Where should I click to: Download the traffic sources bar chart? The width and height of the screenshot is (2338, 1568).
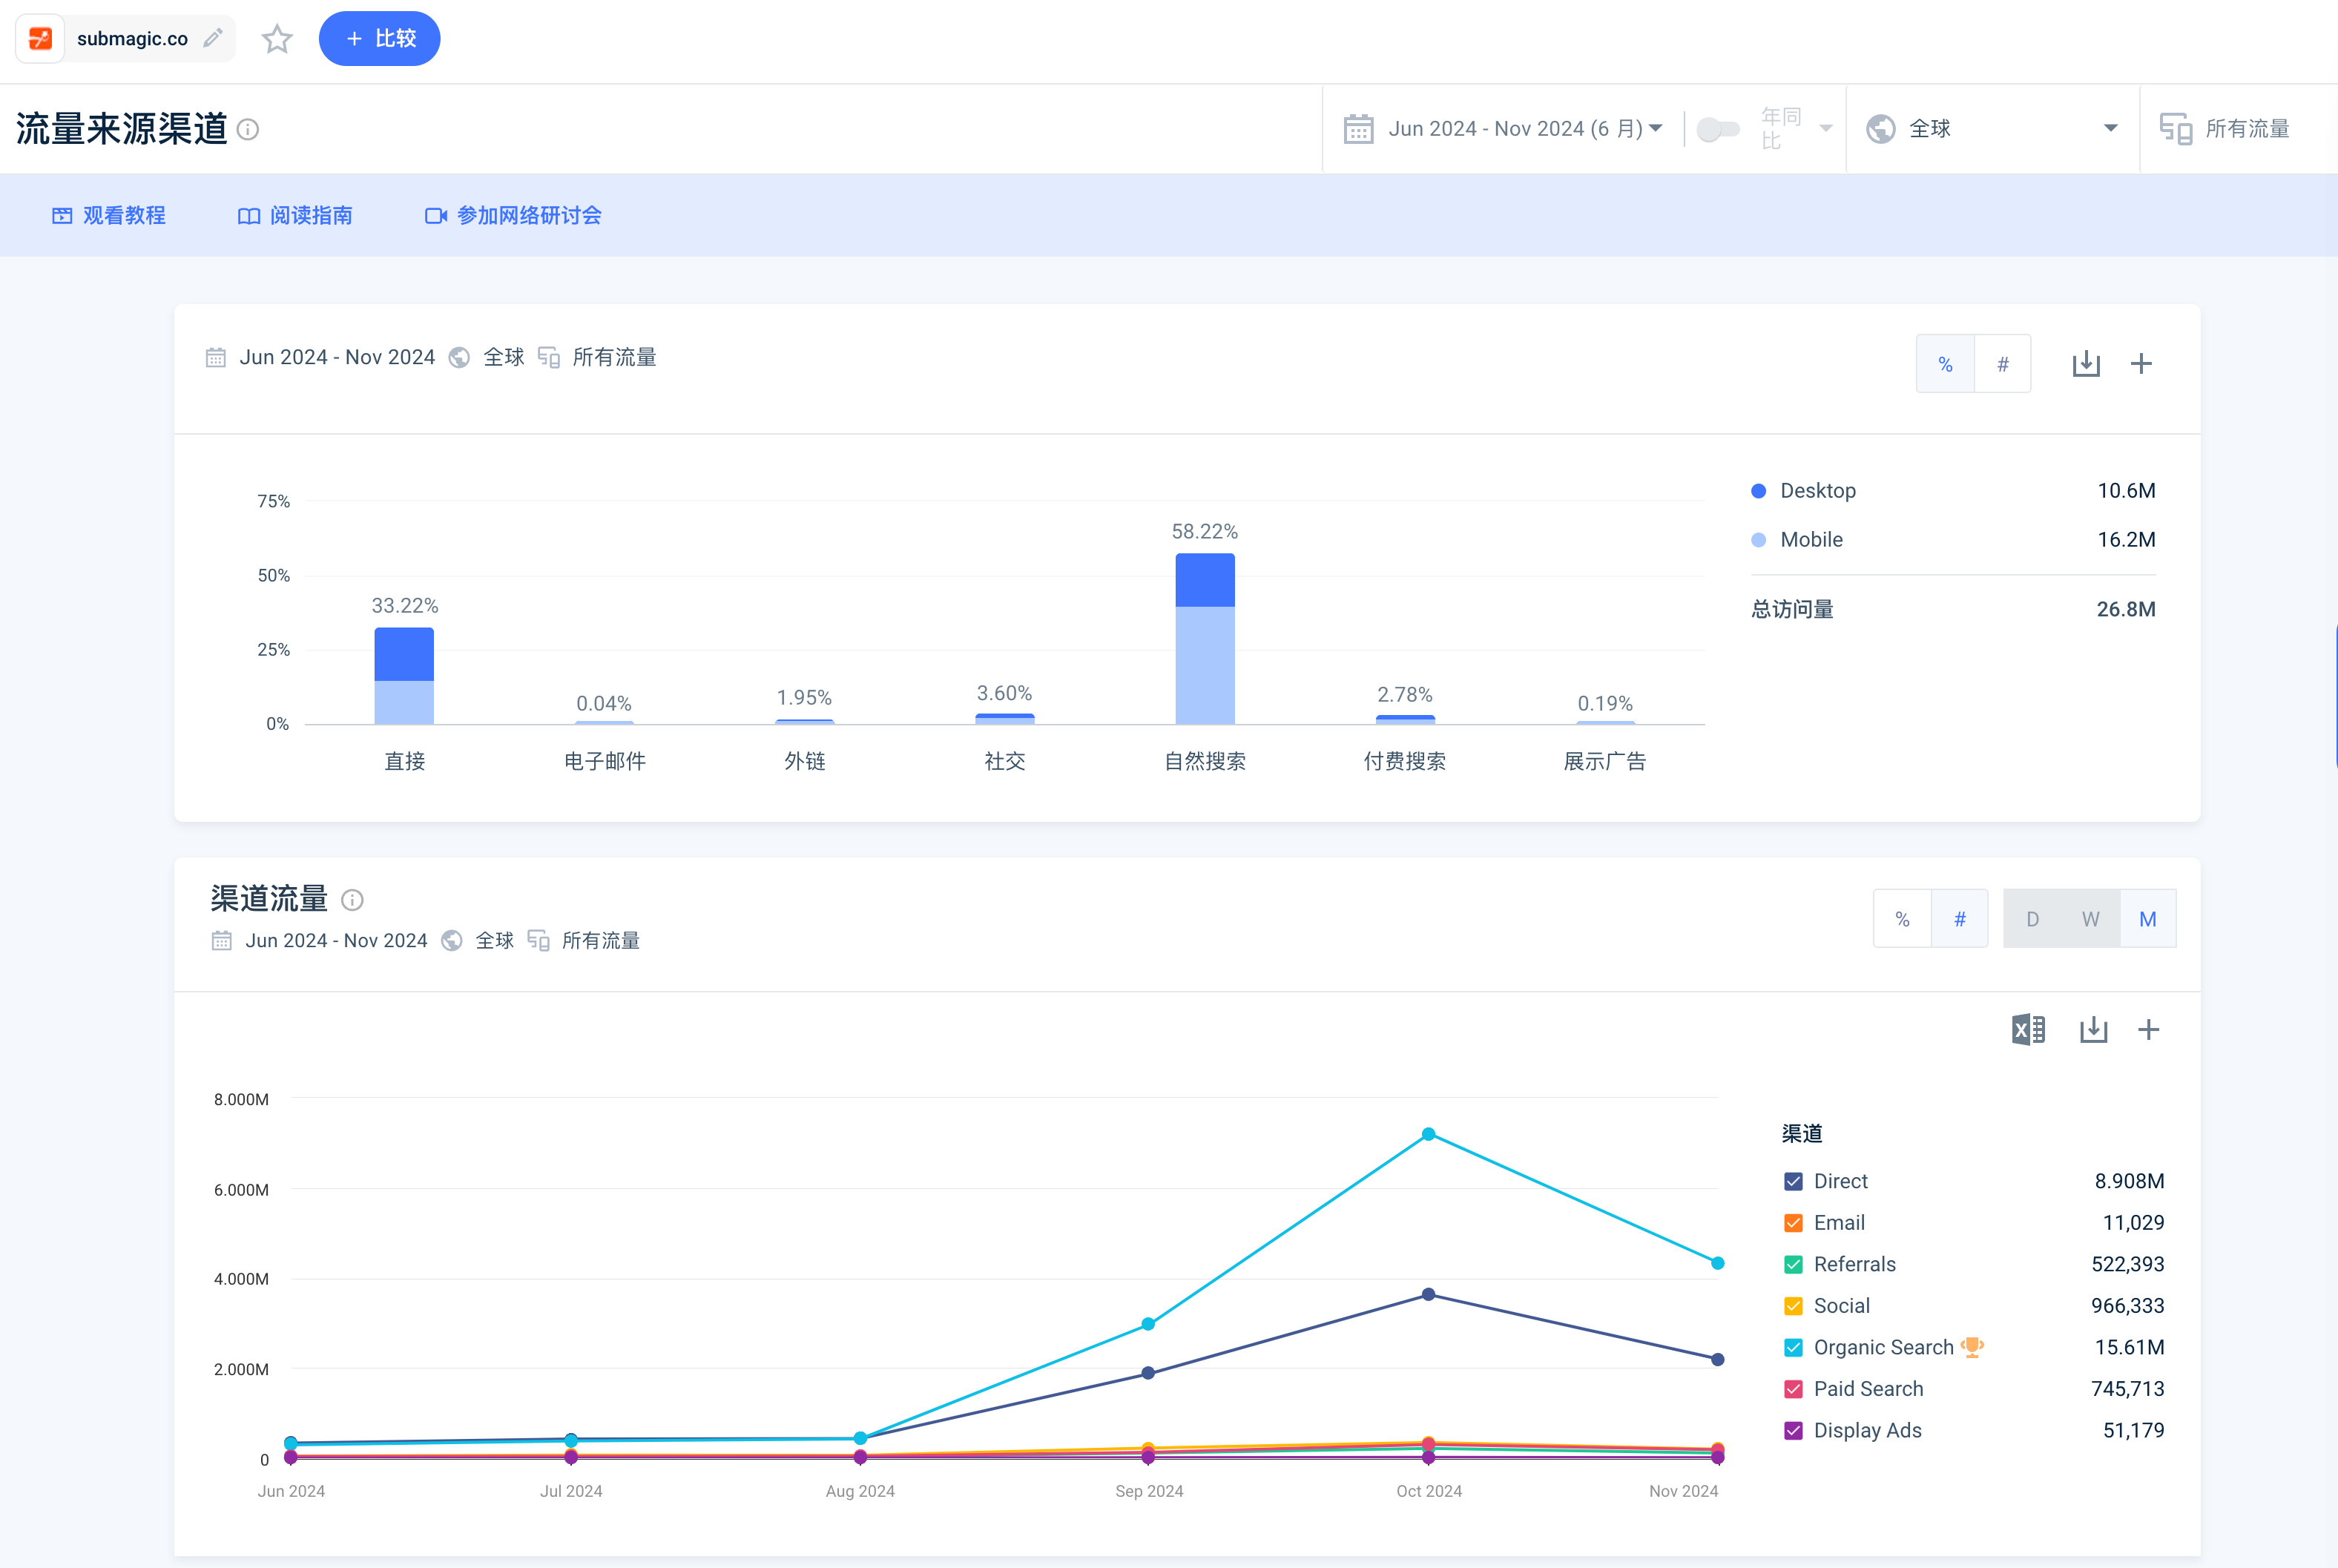pos(2086,364)
